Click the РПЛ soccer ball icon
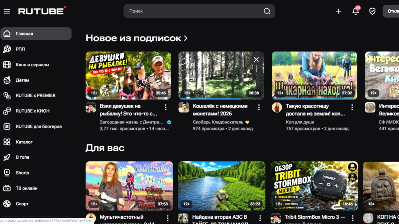Screen dimensions: 399x224 pos(7,49)
